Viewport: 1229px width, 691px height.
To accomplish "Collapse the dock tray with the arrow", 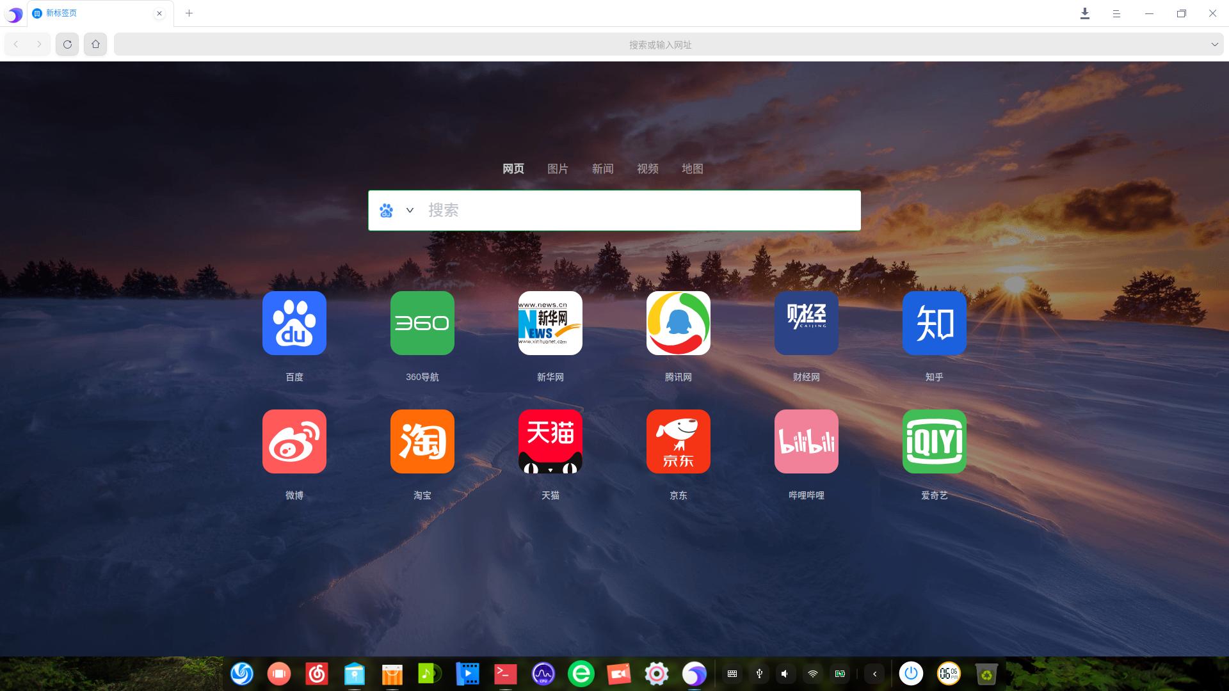I will coord(874,674).
